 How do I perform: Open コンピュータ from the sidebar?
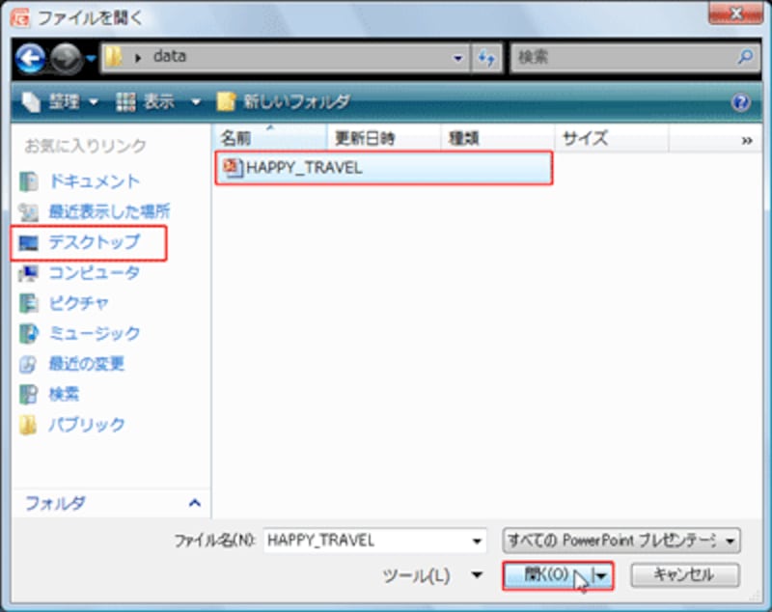pyautogui.click(x=93, y=273)
